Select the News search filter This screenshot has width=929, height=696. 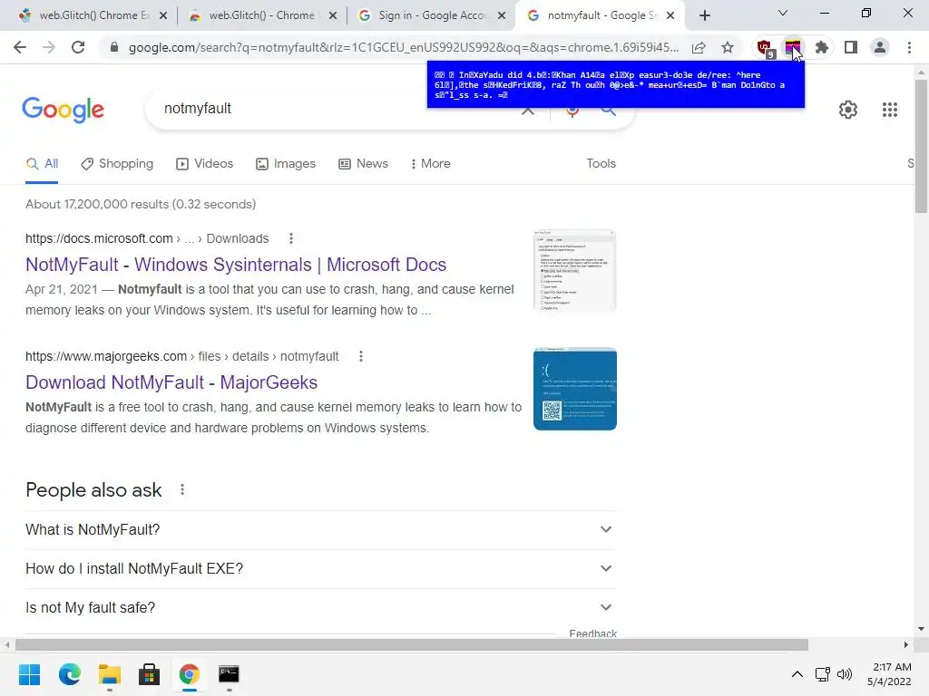pos(363,164)
